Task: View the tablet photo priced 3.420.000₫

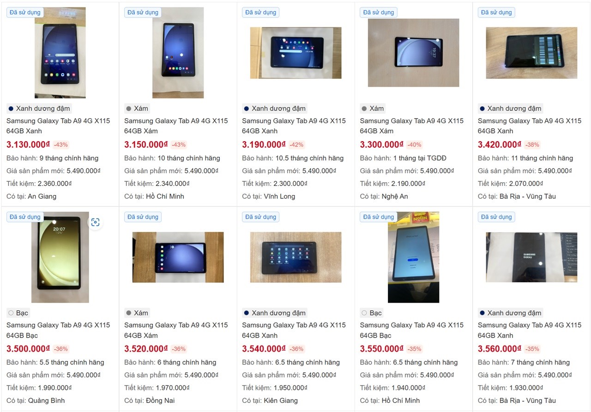Action: [x=531, y=53]
